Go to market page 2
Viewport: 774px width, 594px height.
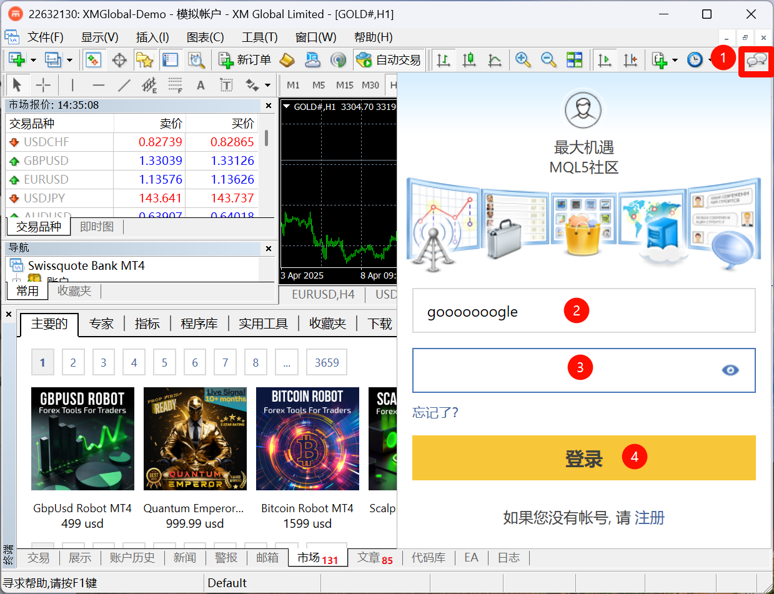pos(73,362)
